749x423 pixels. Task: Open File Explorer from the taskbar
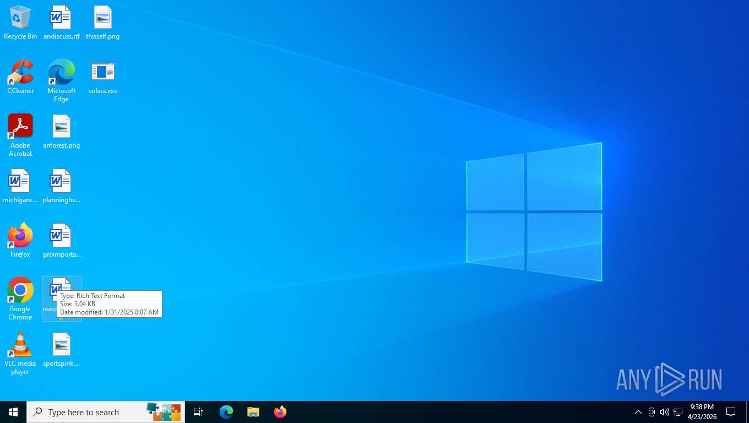(x=253, y=412)
